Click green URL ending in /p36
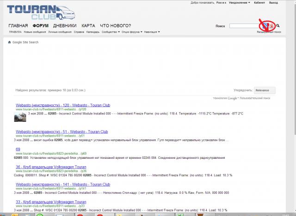The image size is (296, 216). pyautogui.click(x=51, y=171)
